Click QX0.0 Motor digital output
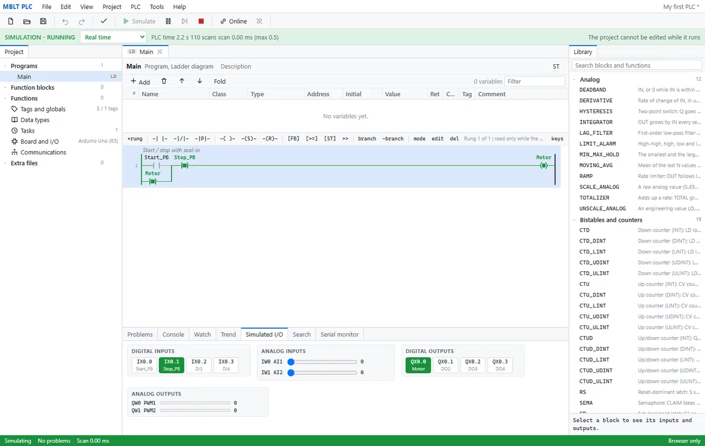 (419, 365)
